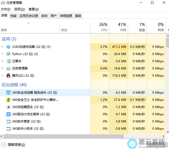Expand the 腾讯QQ process group
This screenshot has height=150, width=169.
click(x=2, y=76)
